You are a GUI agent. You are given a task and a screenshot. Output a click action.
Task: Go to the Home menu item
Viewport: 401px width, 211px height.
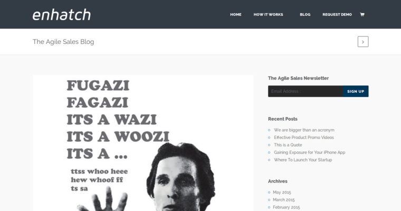pos(235,15)
